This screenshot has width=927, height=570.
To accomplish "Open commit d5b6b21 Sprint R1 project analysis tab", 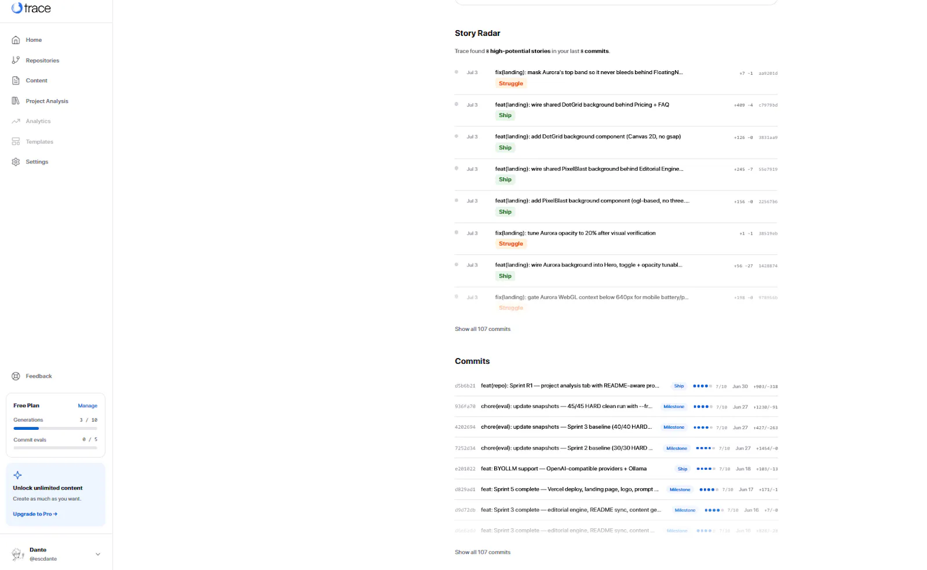I will pyautogui.click(x=570, y=386).
